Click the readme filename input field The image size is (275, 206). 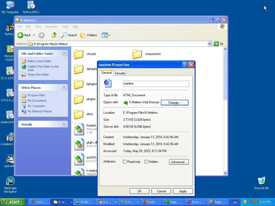click(156, 84)
